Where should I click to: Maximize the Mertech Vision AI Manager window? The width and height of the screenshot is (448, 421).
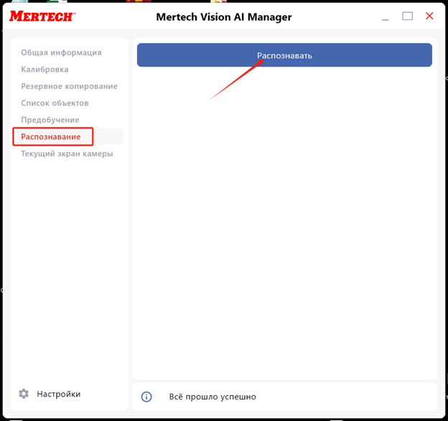407,16
